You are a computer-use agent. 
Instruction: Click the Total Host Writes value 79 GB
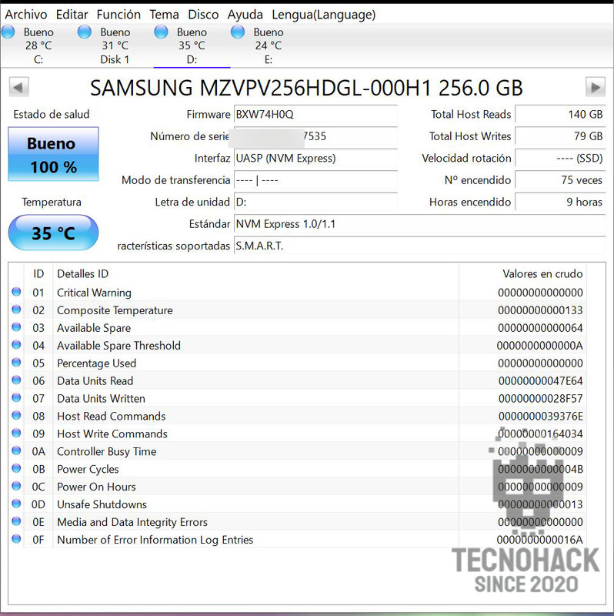(x=560, y=136)
